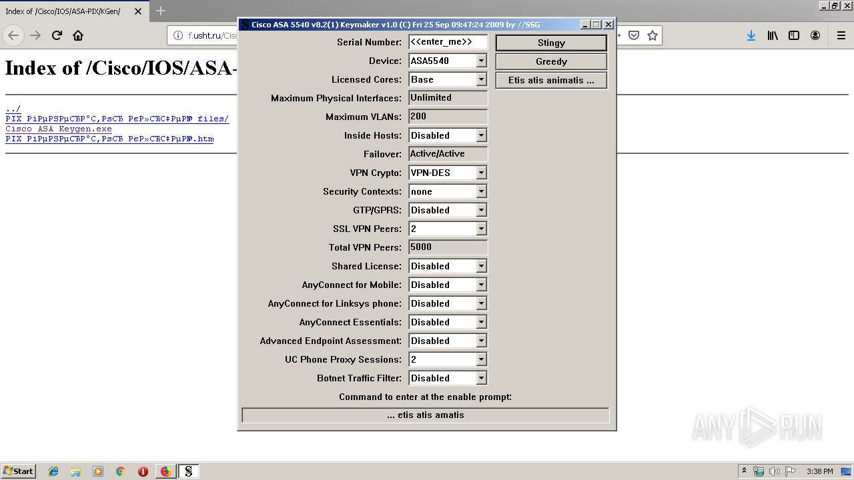Viewport: 854px width, 480px height.
Task: Open the Windows Start menu
Action: pos(18,471)
